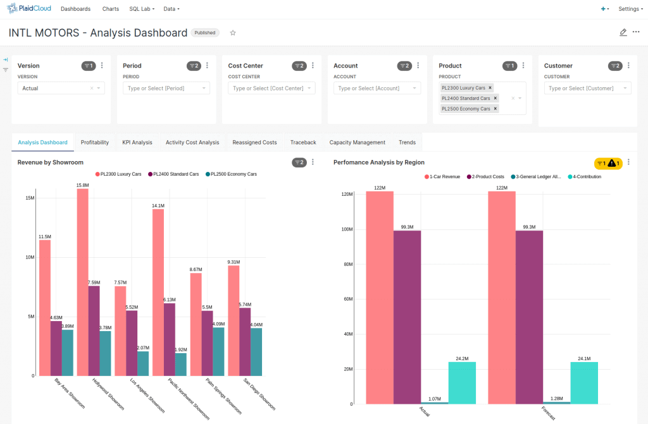Click the Published status badge
The height and width of the screenshot is (424, 648).
205,33
